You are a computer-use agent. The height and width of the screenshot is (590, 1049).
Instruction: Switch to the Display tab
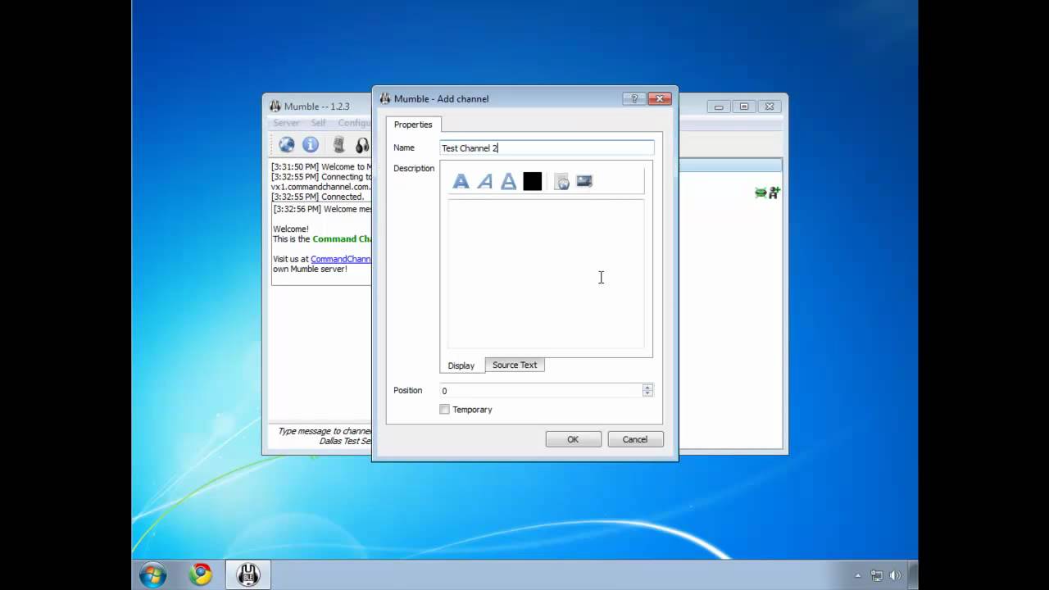click(x=461, y=365)
